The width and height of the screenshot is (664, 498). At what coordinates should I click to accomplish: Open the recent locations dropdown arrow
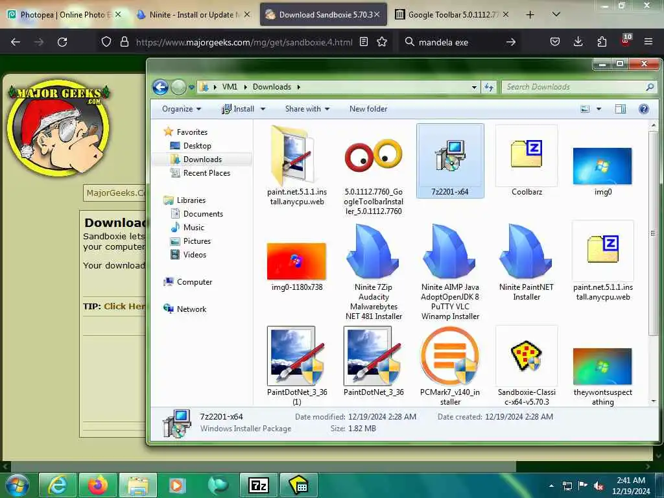pos(191,88)
